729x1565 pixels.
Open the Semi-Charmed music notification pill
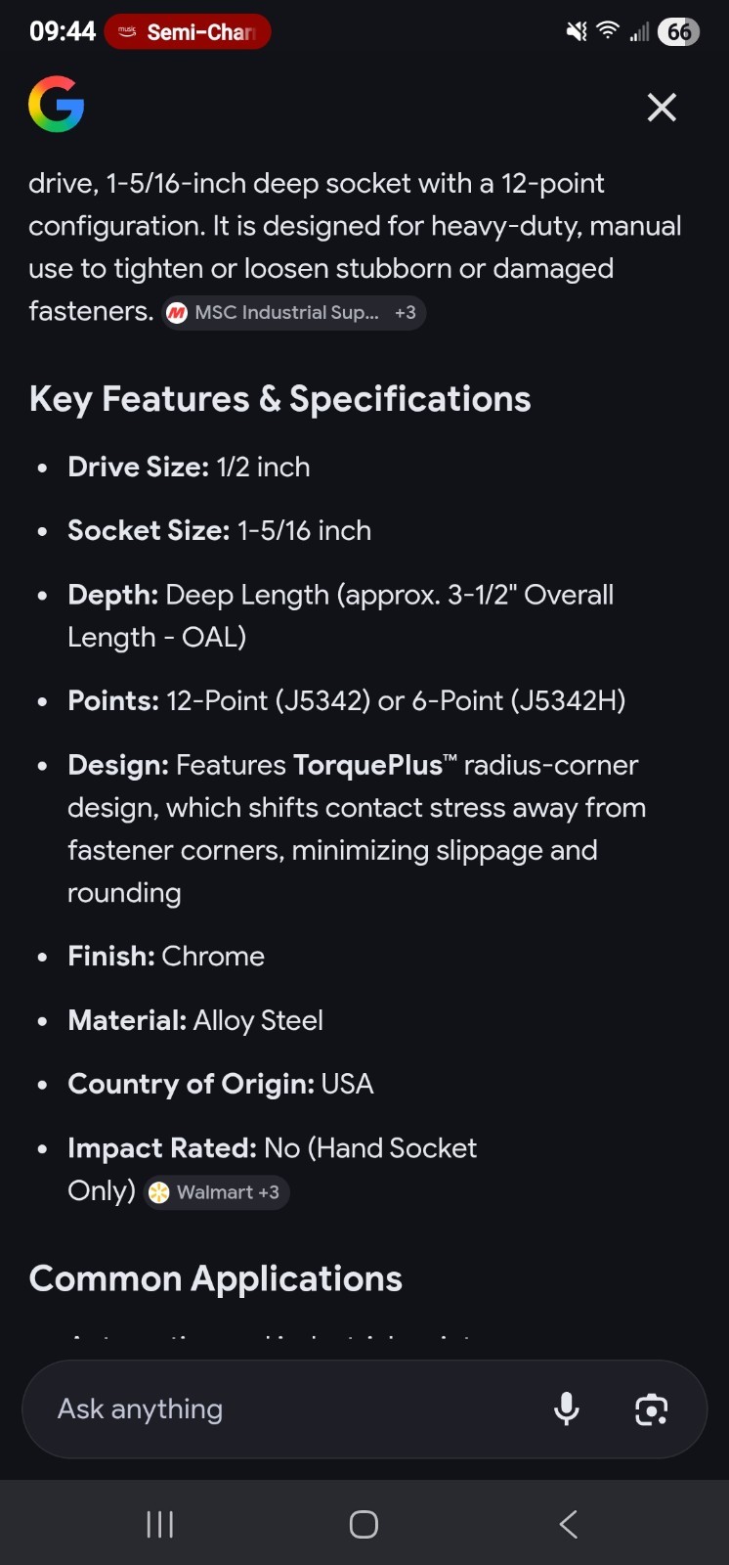[188, 32]
